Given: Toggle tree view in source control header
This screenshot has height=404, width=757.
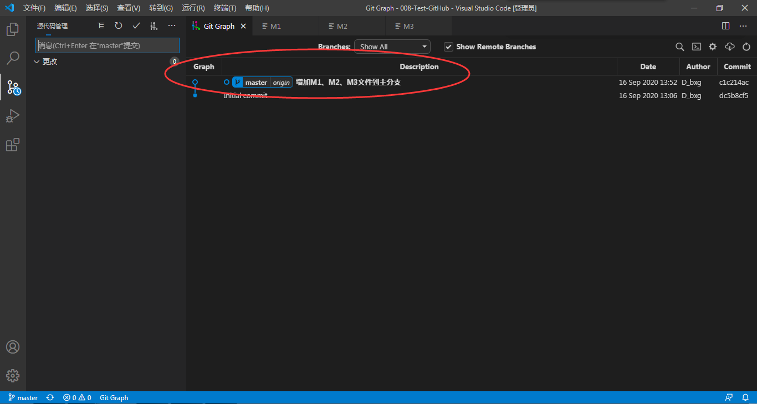Looking at the screenshot, I should pos(101,26).
